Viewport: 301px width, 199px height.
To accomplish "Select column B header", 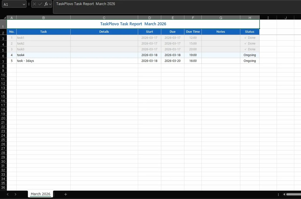I will [44, 18].
